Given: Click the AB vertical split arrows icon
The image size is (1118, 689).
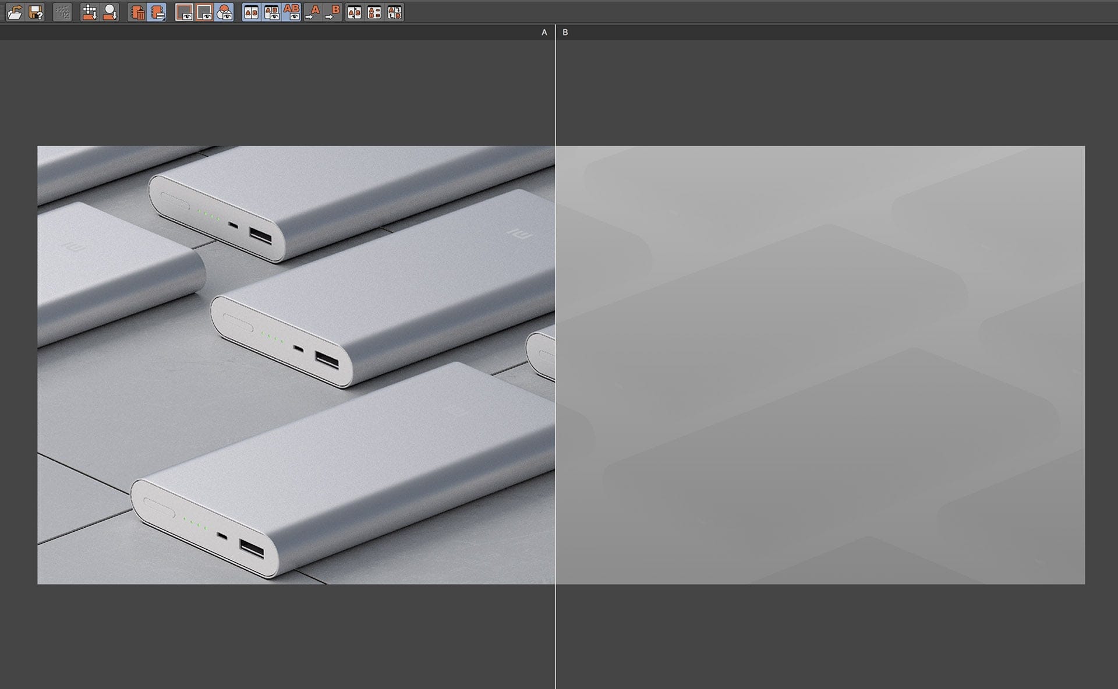Looking at the screenshot, I should coord(354,12).
